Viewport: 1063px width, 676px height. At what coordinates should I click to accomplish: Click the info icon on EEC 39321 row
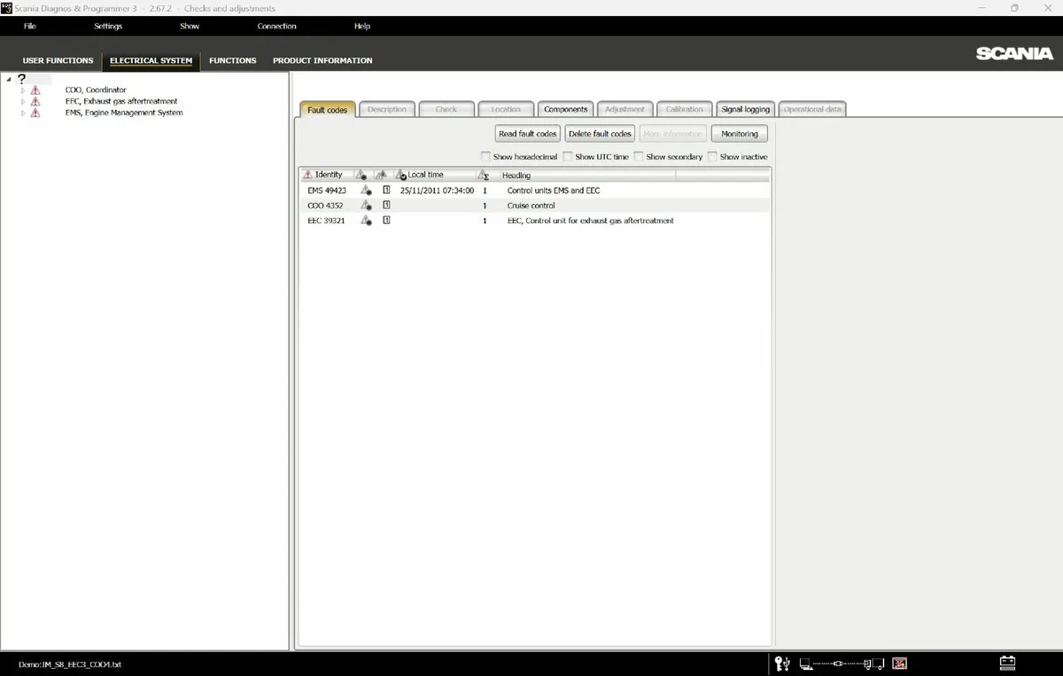pyautogui.click(x=385, y=220)
